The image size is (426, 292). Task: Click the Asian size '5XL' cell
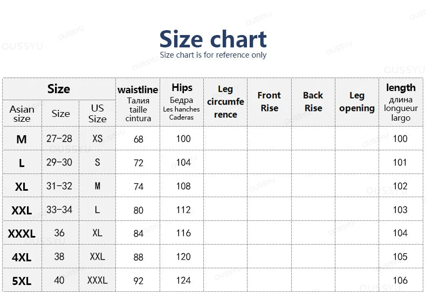(22, 281)
